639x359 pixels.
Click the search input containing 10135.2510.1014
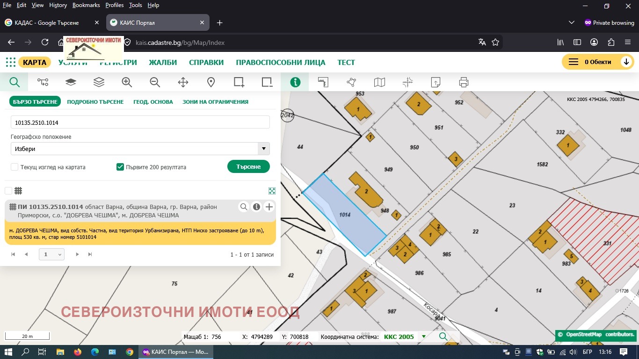pyautogui.click(x=140, y=122)
